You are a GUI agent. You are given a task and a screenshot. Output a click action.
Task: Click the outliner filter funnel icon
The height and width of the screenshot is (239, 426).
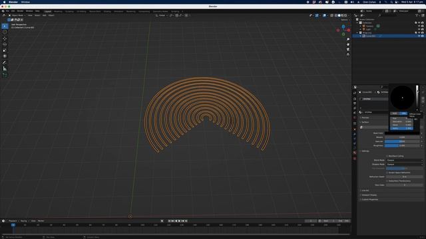[x=417, y=15]
